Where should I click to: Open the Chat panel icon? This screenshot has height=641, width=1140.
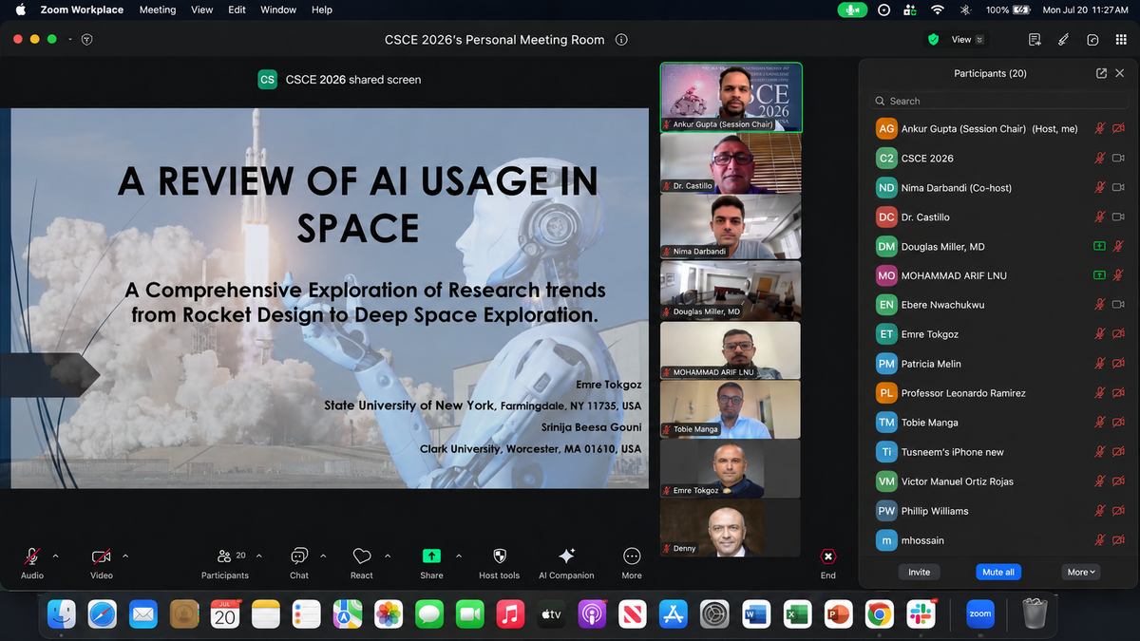click(299, 556)
